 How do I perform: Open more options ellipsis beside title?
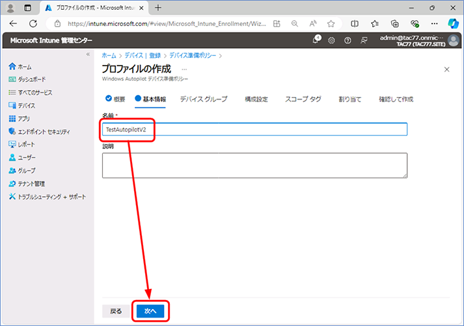184,69
